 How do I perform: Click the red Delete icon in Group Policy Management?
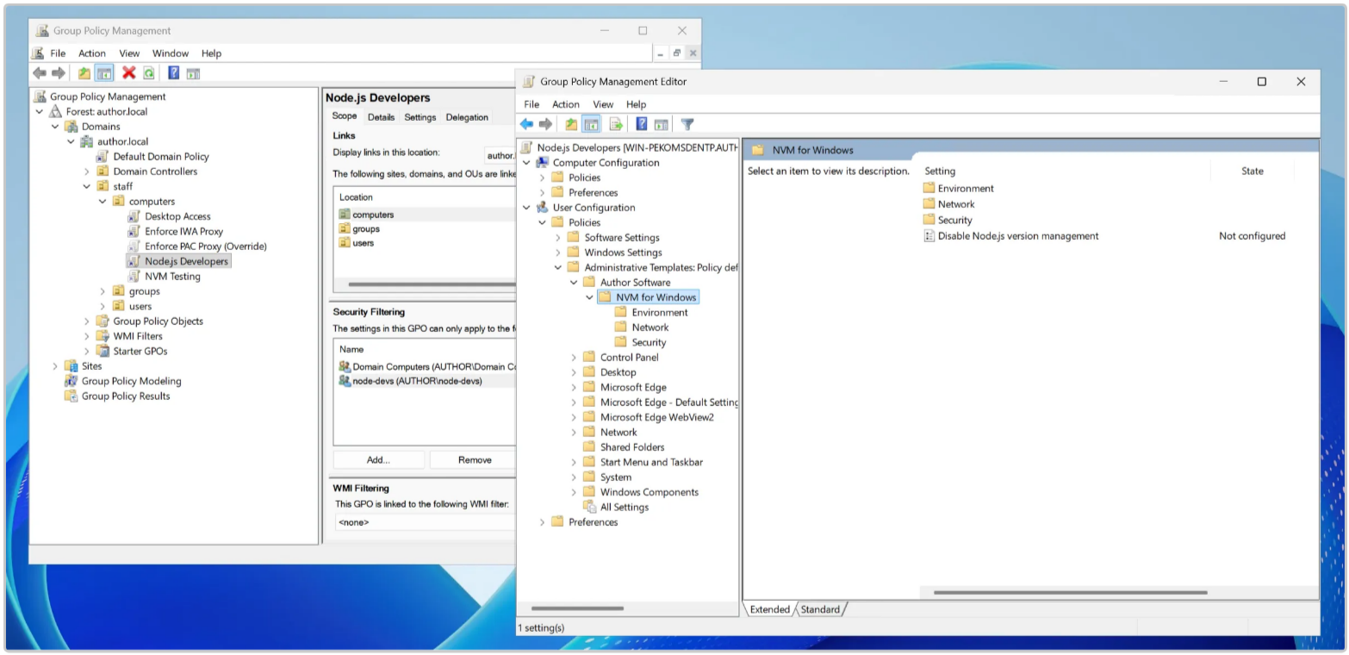click(128, 73)
